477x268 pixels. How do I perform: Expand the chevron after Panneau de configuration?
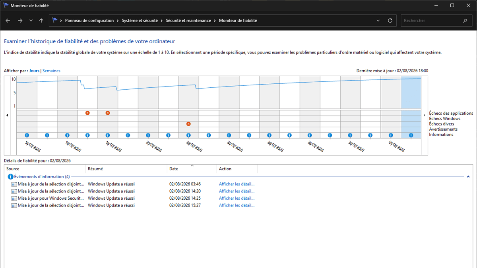(118, 21)
